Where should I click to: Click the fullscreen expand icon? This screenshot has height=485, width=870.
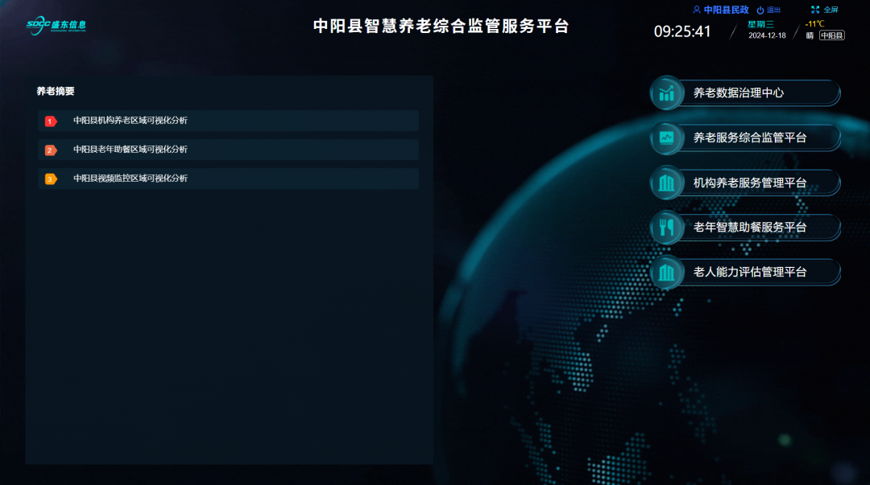click(x=815, y=10)
